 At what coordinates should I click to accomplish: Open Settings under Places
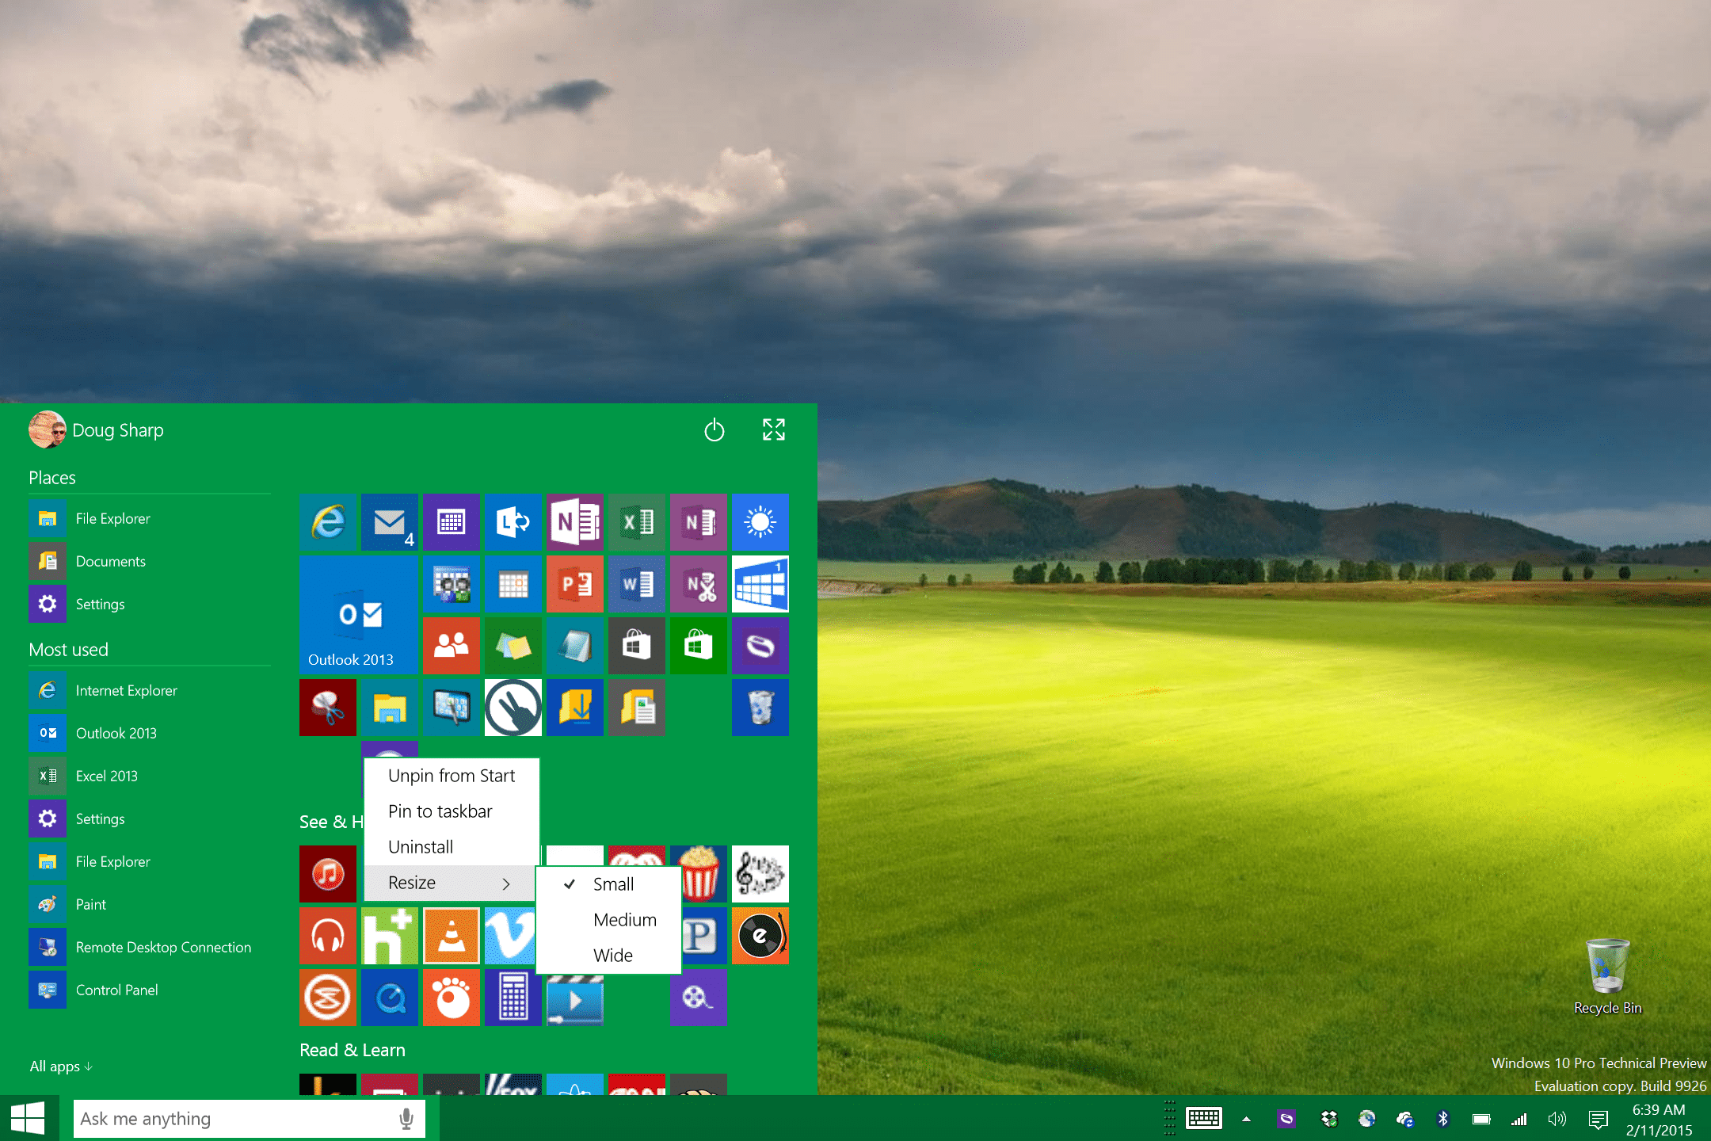[150, 604]
